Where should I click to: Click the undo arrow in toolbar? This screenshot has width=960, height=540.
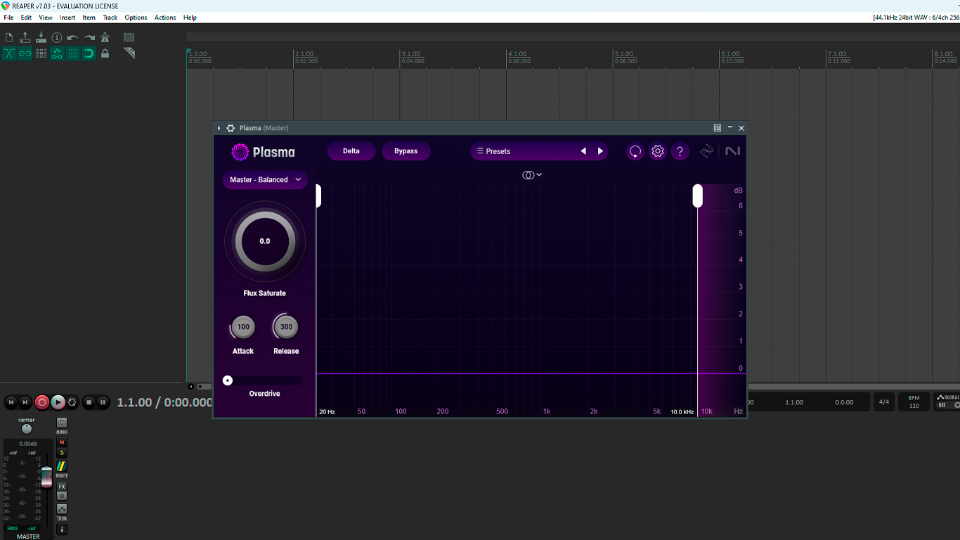[73, 37]
